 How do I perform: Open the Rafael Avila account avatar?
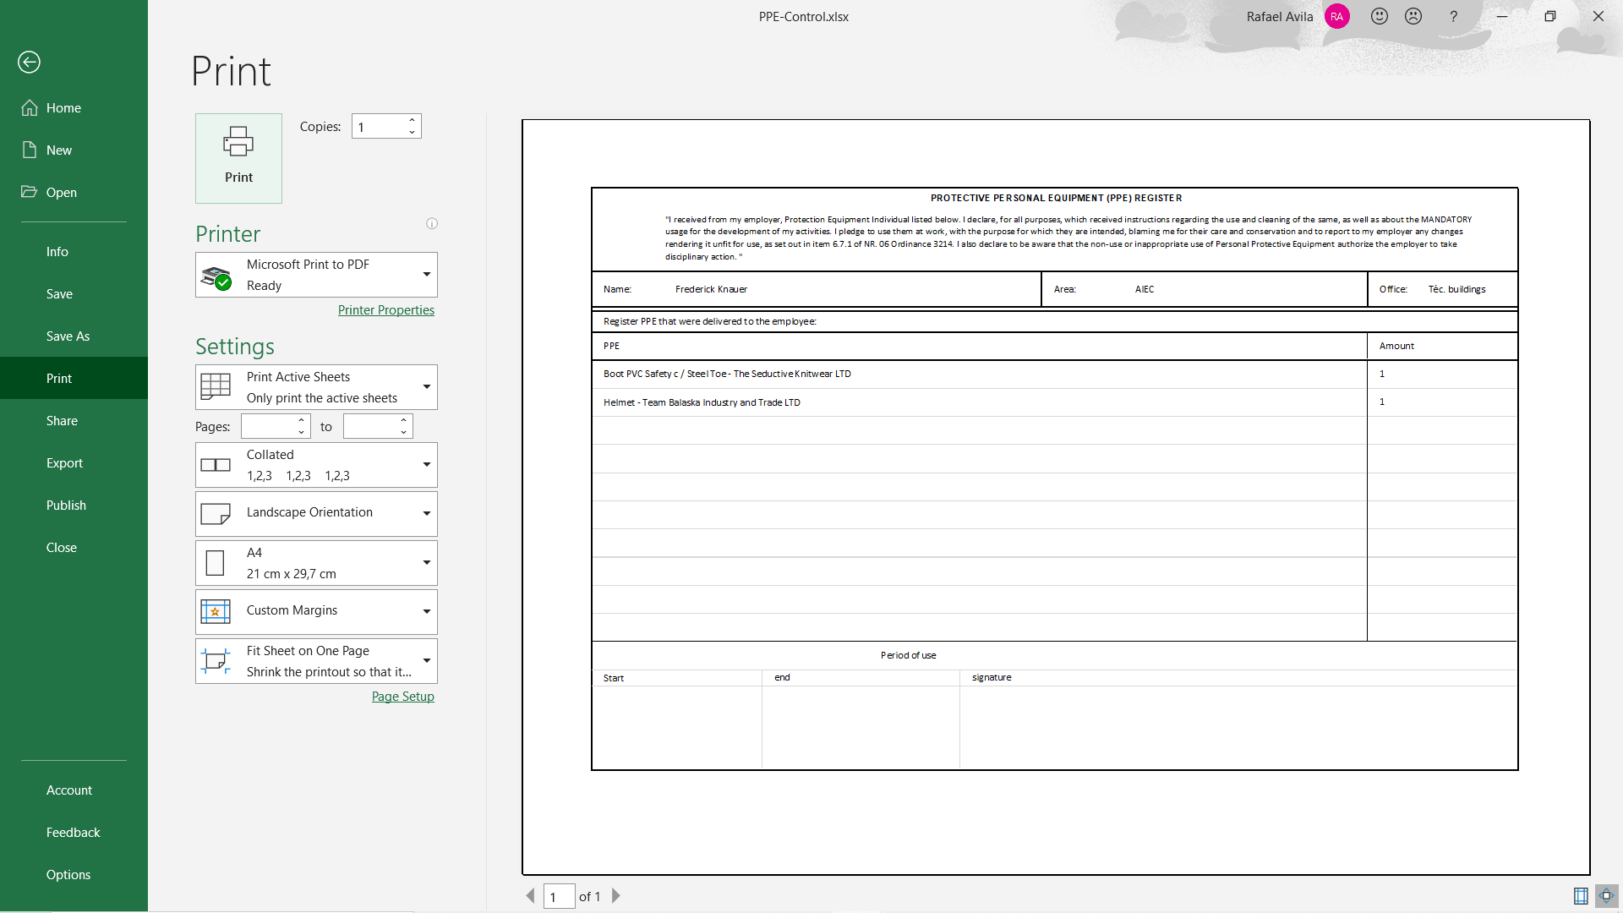(x=1336, y=16)
